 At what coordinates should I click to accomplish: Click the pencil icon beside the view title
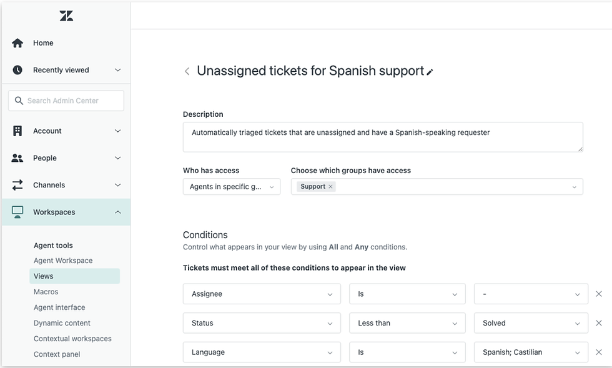tap(429, 72)
